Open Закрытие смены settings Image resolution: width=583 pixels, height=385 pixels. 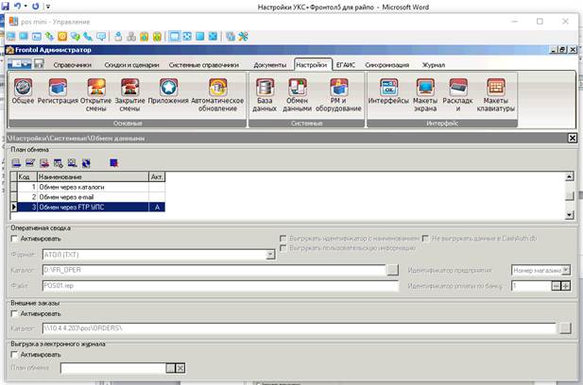click(129, 95)
